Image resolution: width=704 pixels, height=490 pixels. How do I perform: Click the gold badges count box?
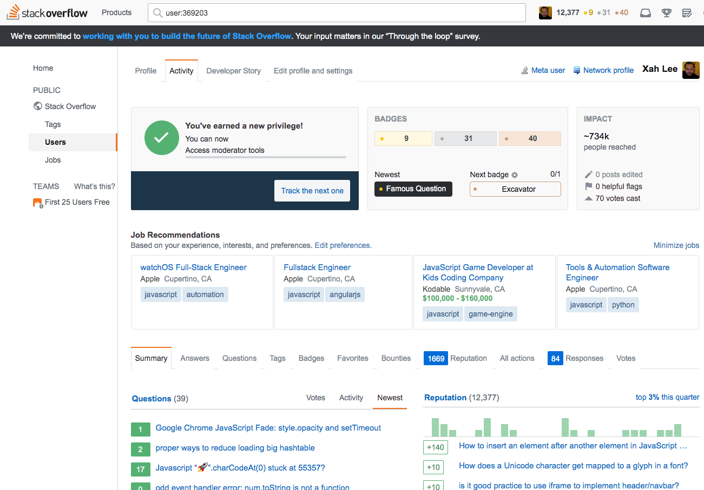(x=403, y=138)
